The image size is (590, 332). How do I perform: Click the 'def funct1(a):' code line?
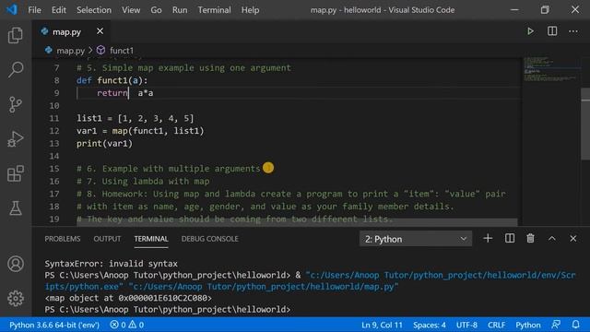click(112, 80)
